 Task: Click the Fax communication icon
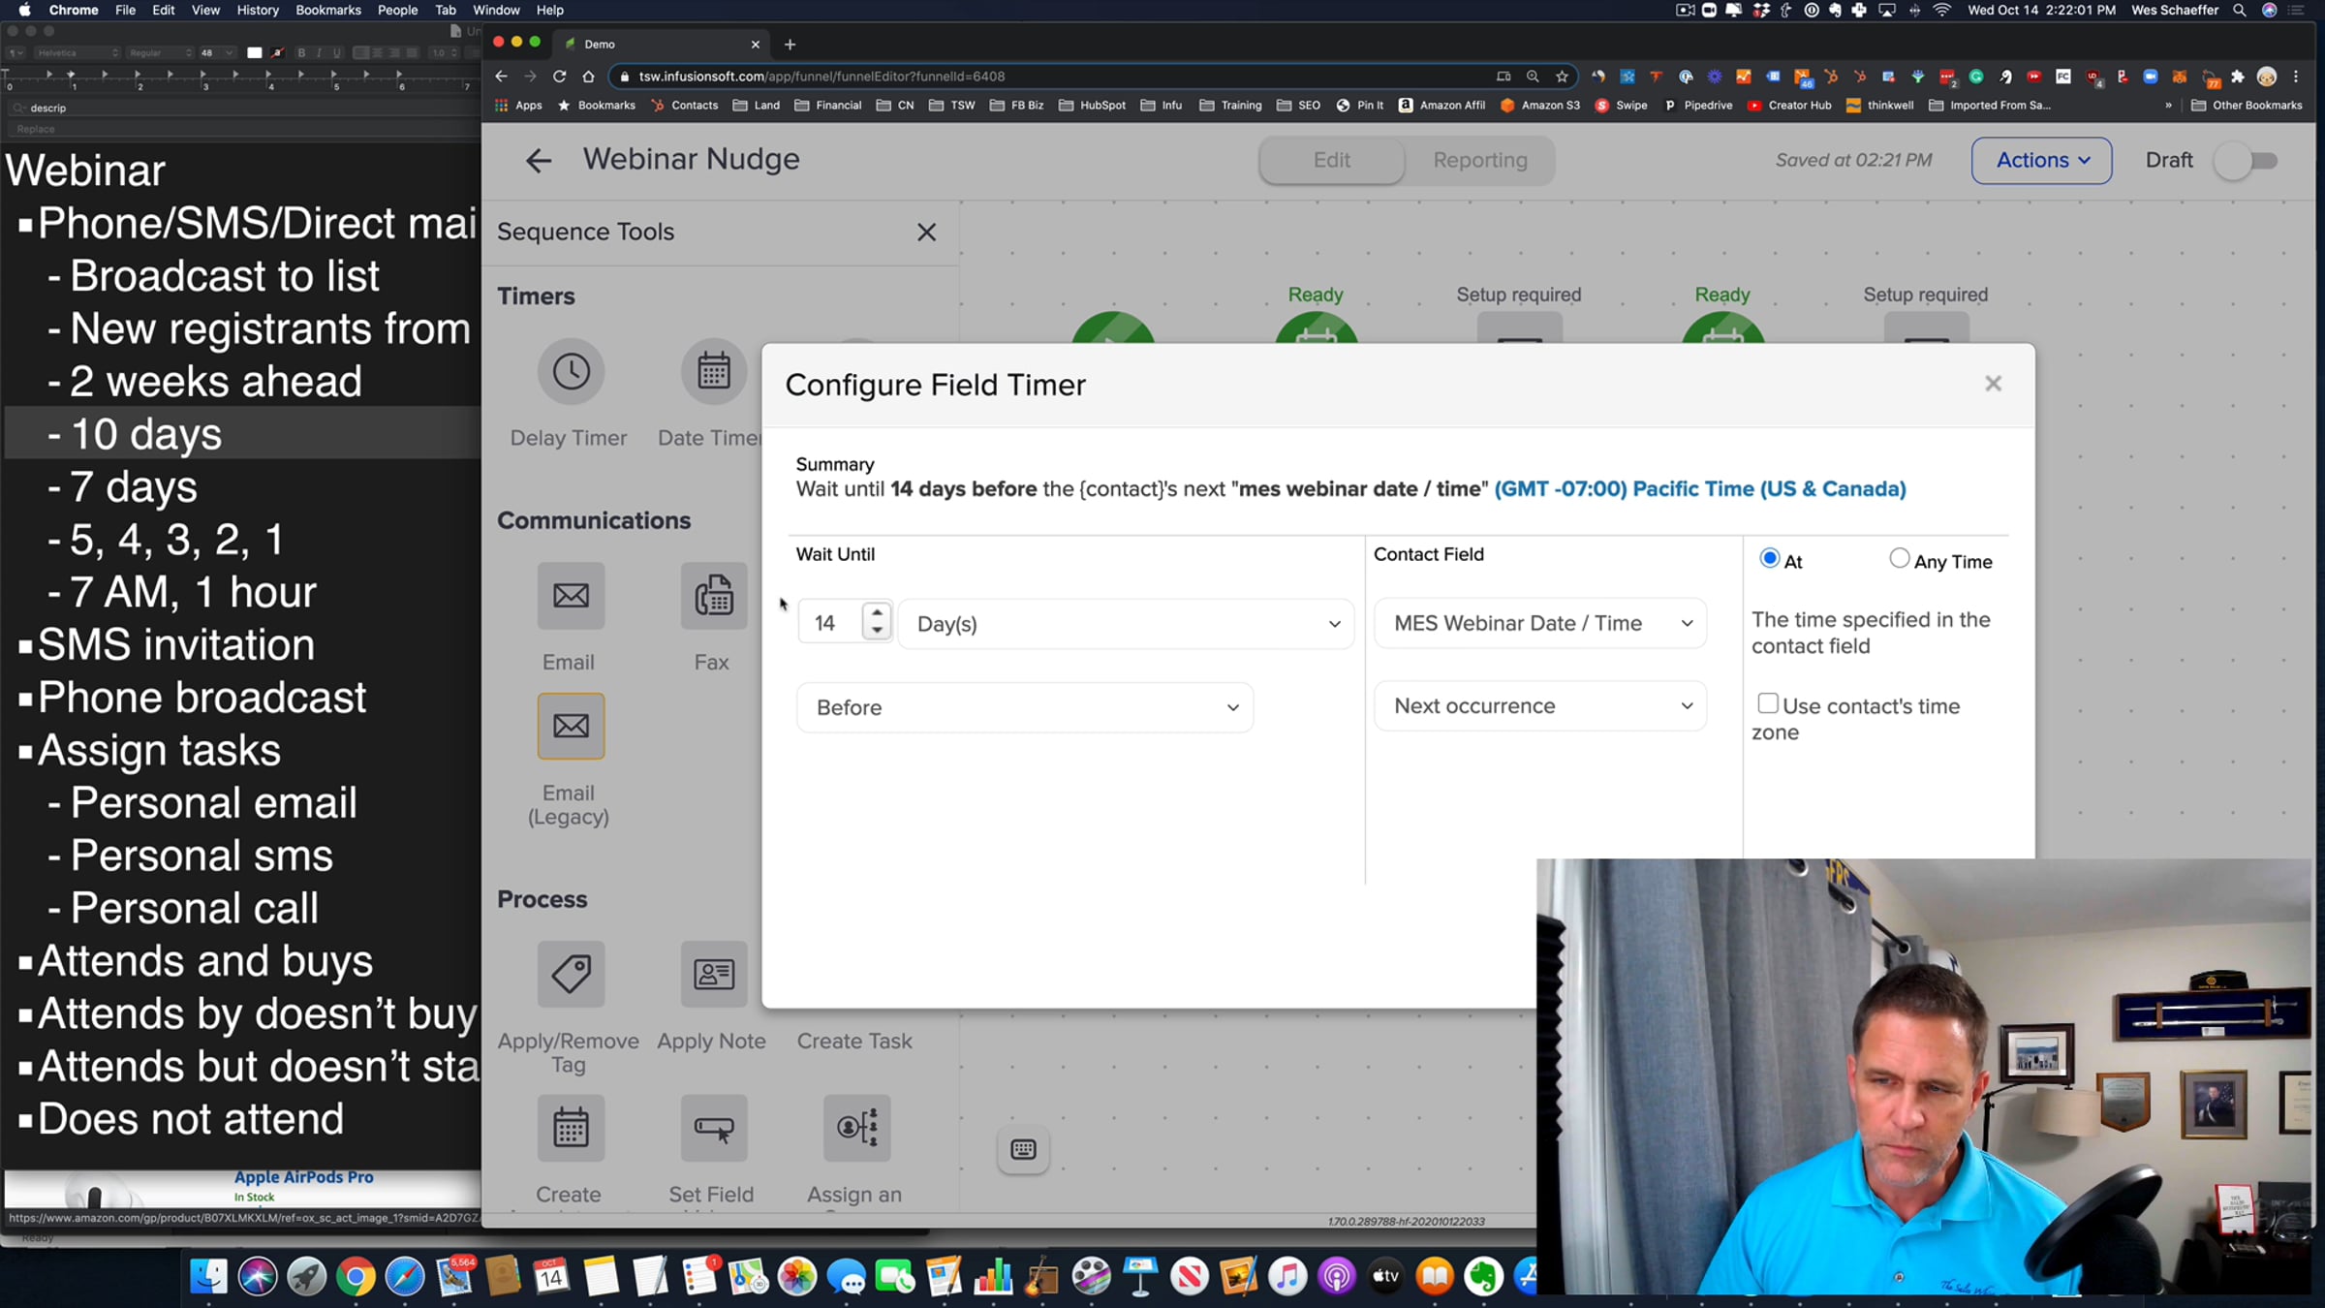tap(713, 595)
